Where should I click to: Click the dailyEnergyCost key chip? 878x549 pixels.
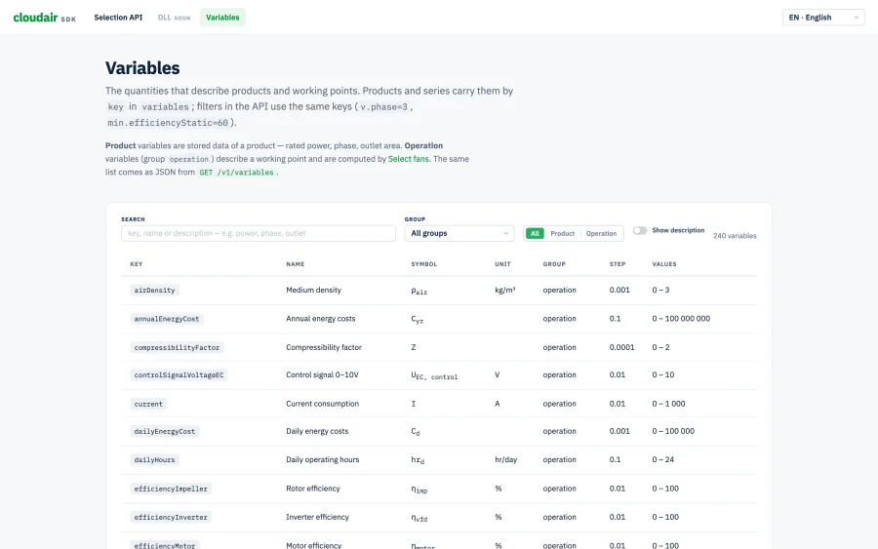165,431
